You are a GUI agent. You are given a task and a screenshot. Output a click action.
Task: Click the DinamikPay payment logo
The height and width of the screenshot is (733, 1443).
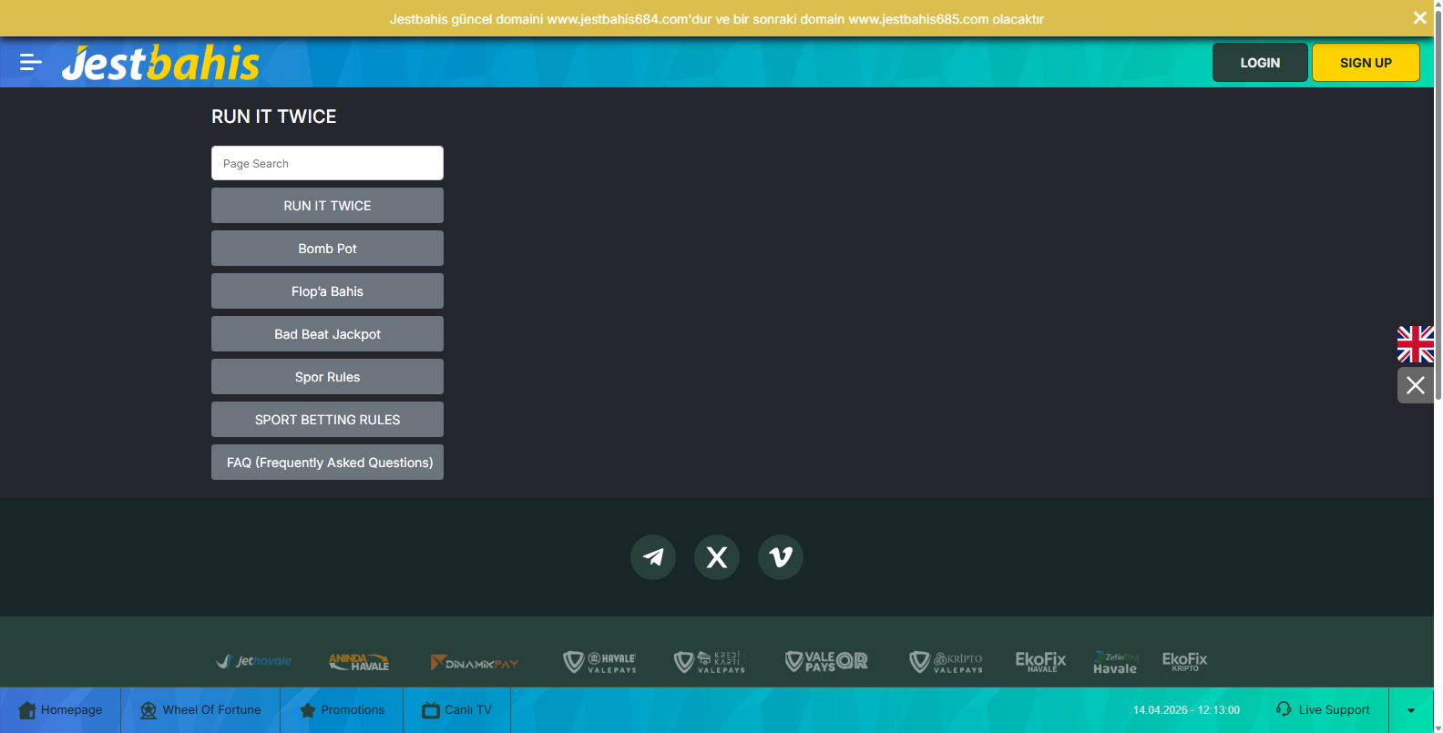coord(475,663)
